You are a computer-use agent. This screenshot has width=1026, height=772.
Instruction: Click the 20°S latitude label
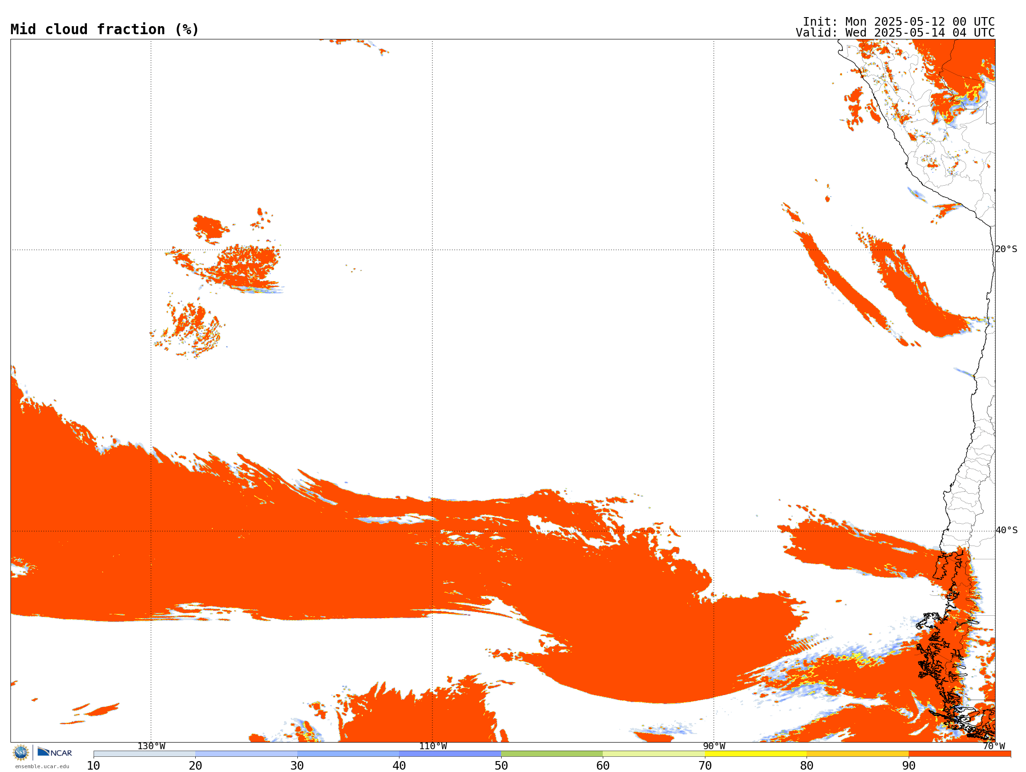click(1007, 249)
